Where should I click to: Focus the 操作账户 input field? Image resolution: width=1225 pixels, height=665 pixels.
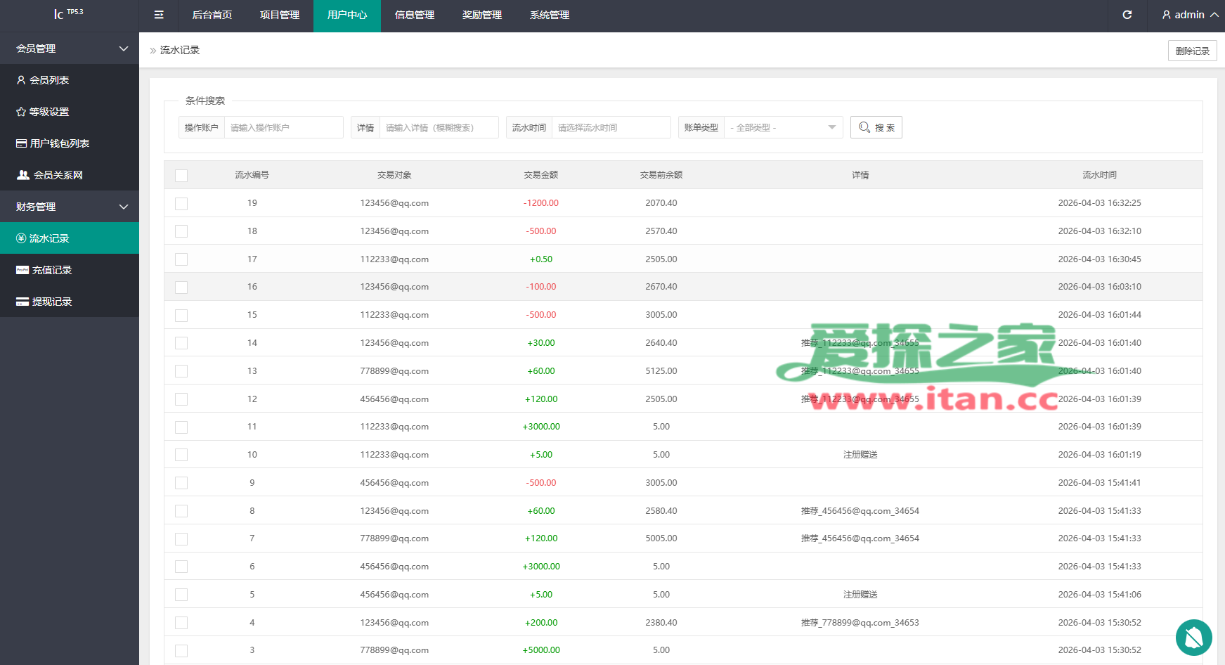(x=283, y=127)
